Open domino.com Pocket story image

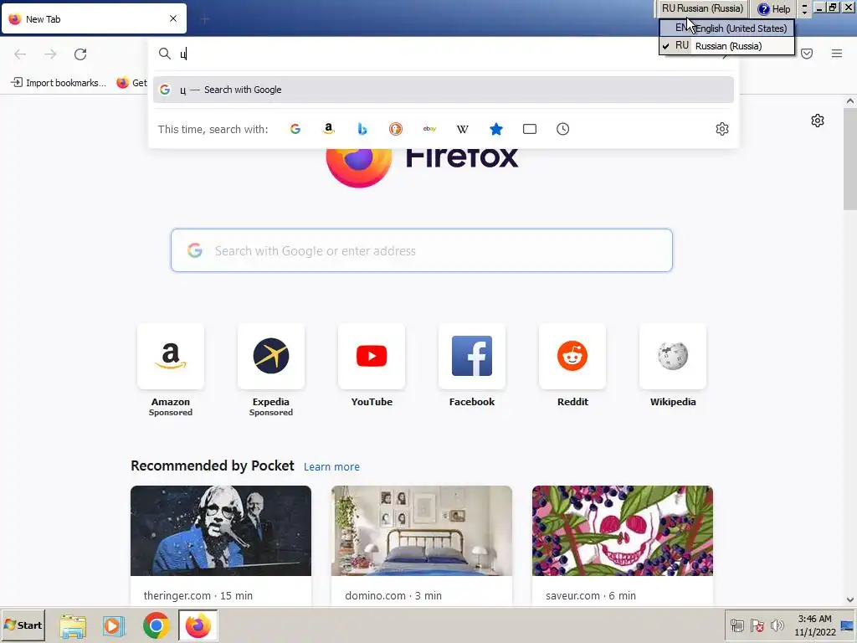click(422, 530)
